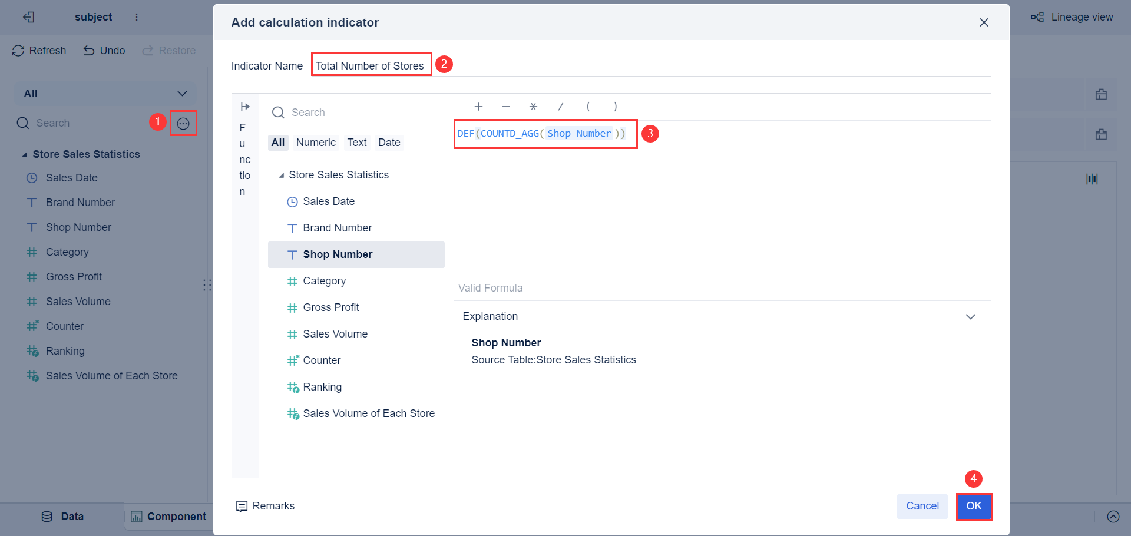The image size is (1131, 536).
Task: Click the bar chart icon on right panel
Action: click(x=1092, y=178)
